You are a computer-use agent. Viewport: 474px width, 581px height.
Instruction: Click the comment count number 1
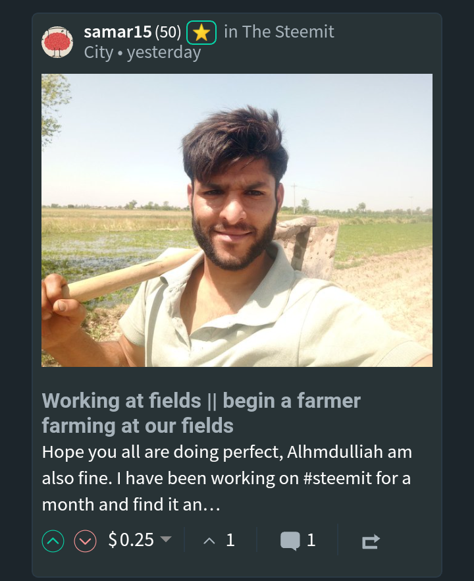pyautogui.click(x=311, y=540)
